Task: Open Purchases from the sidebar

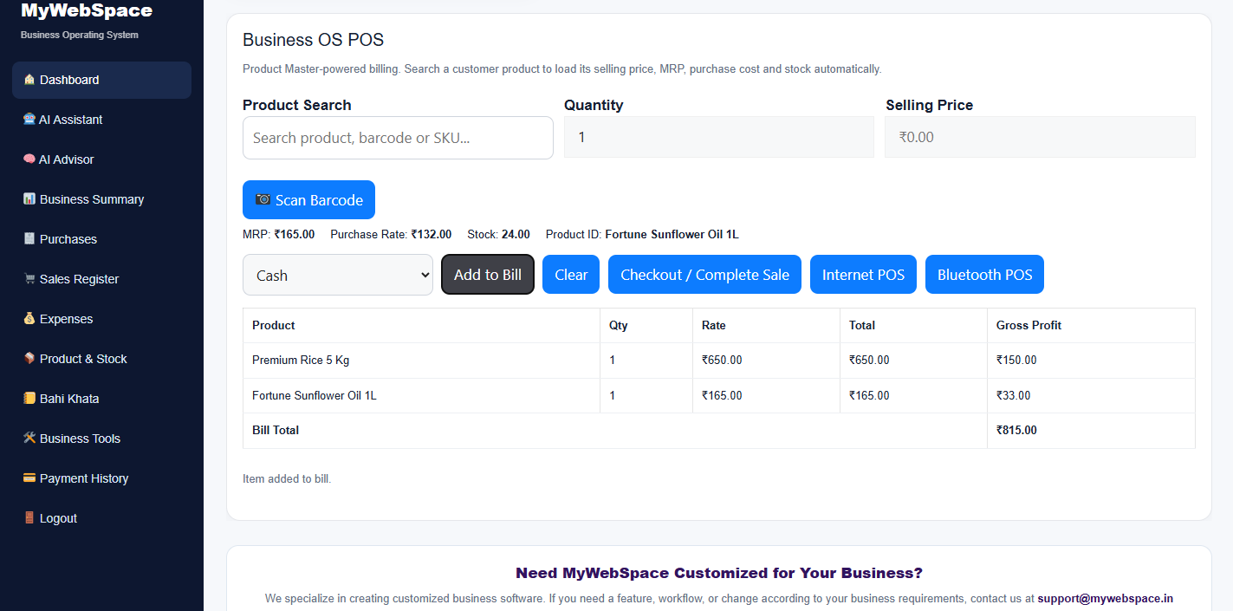Action: click(101, 239)
